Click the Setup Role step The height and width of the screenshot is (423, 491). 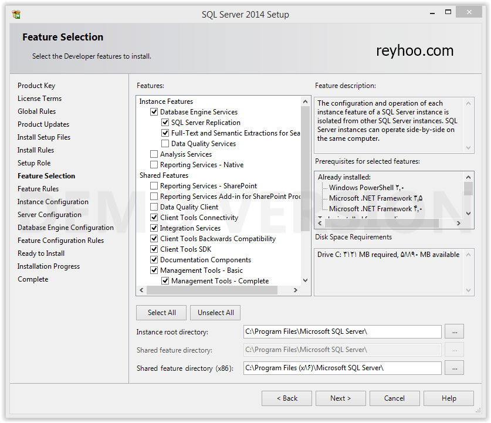[x=34, y=163]
